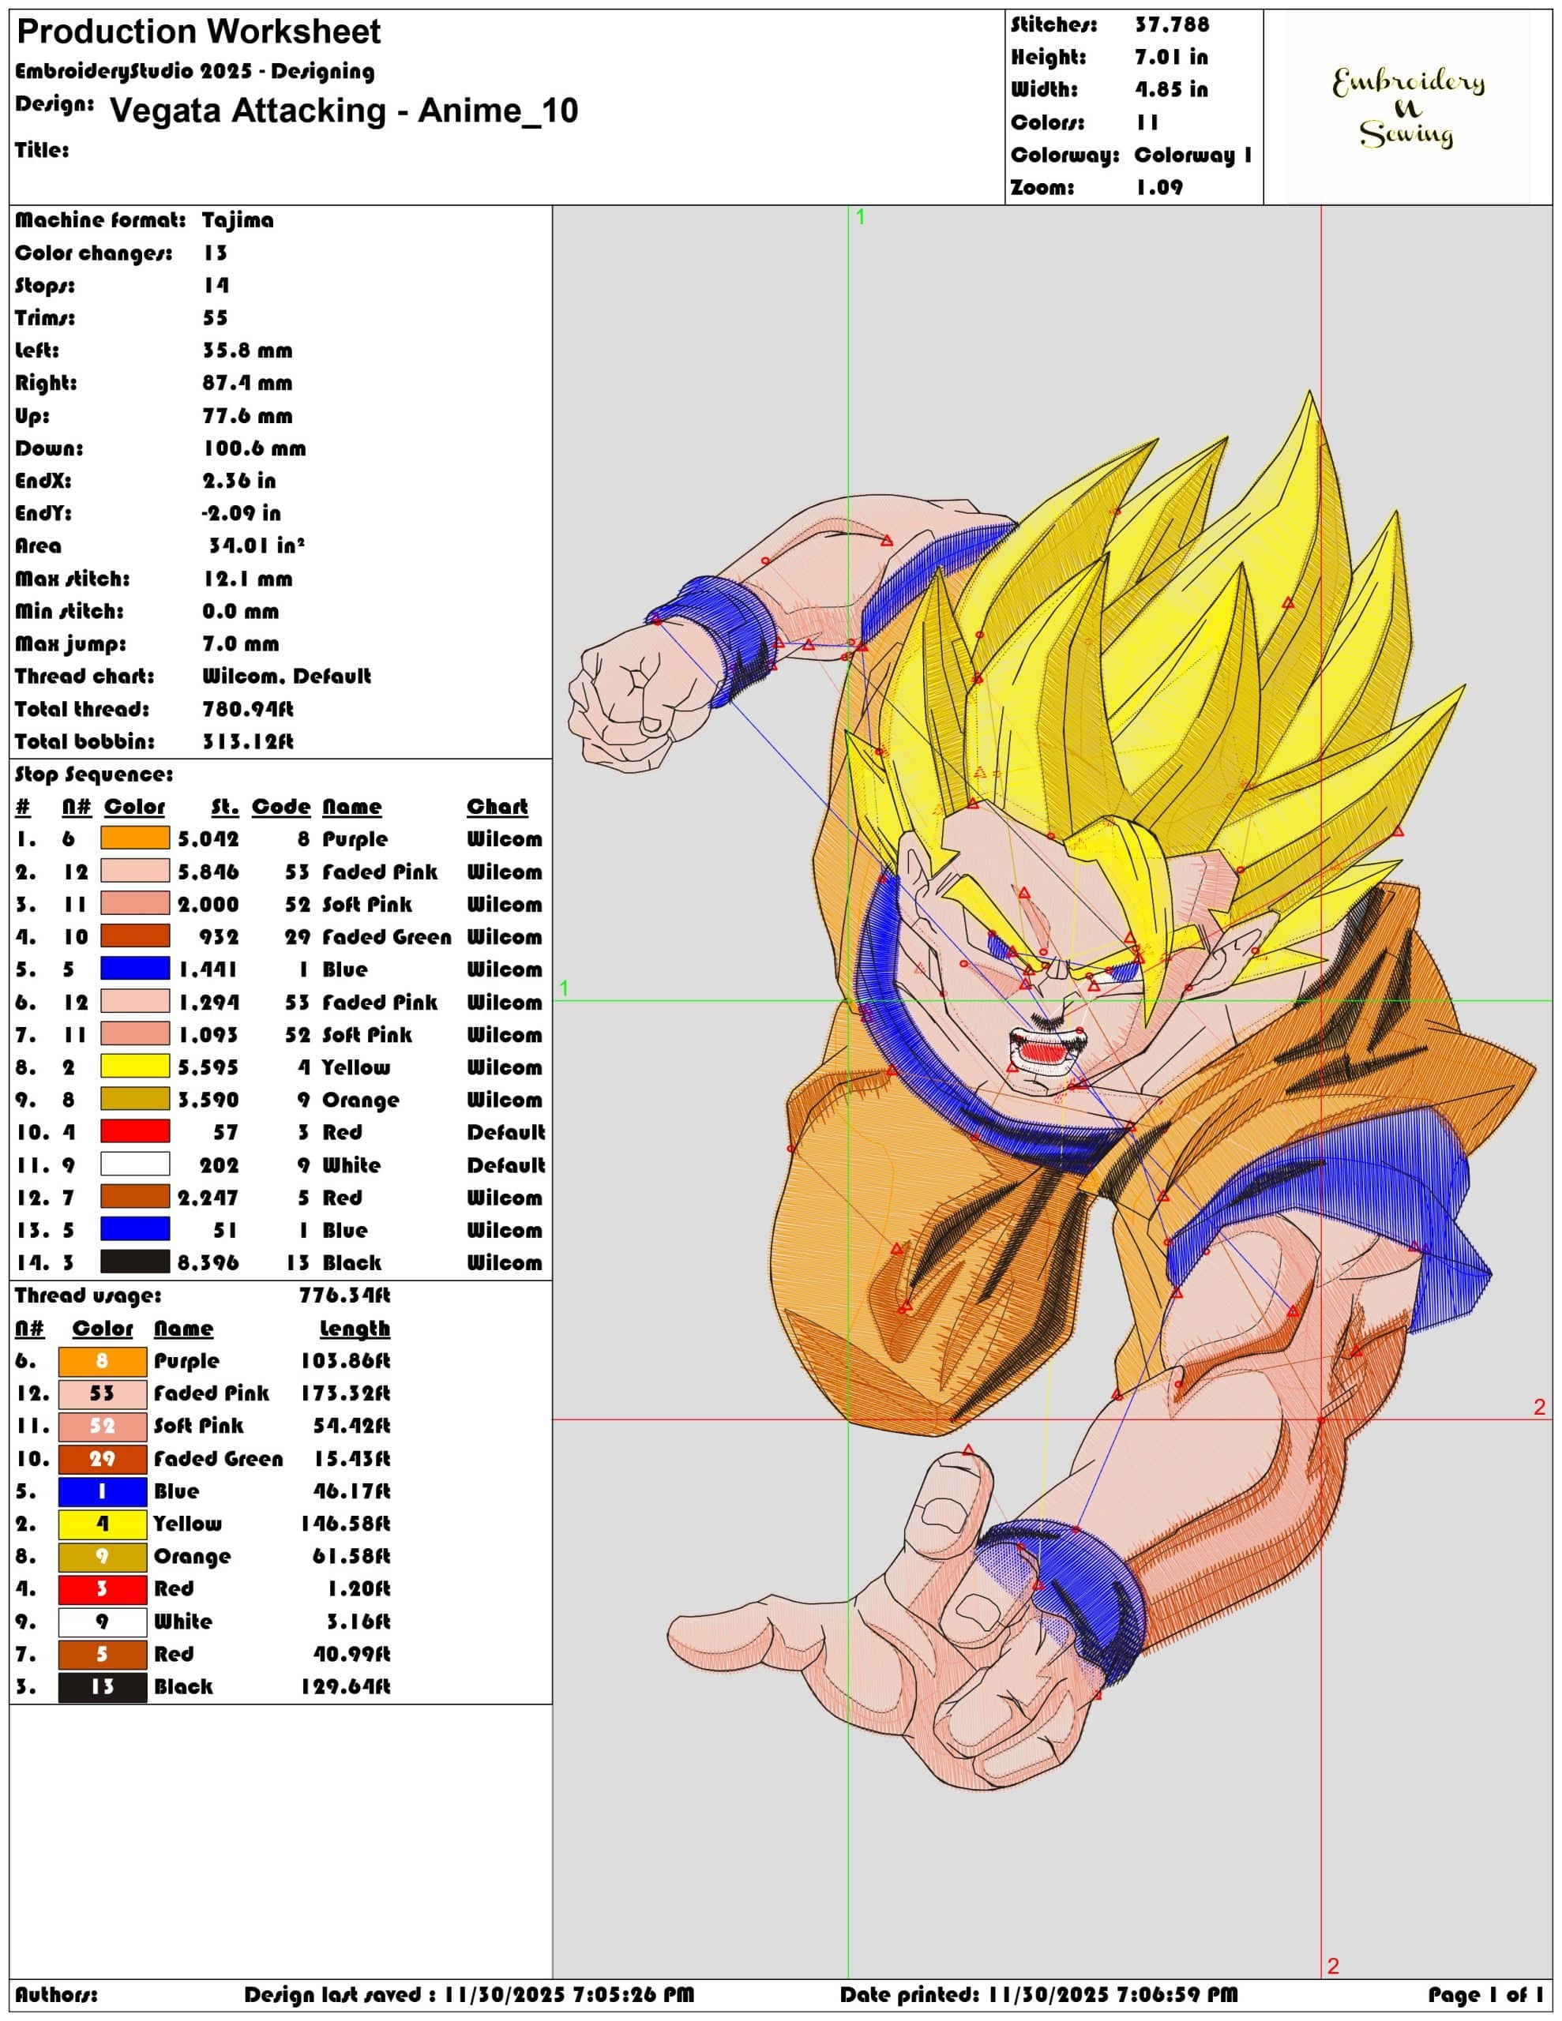Select the "Total thread:" label
This screenshot has height=2021, width=1562.
pos(82,709)
